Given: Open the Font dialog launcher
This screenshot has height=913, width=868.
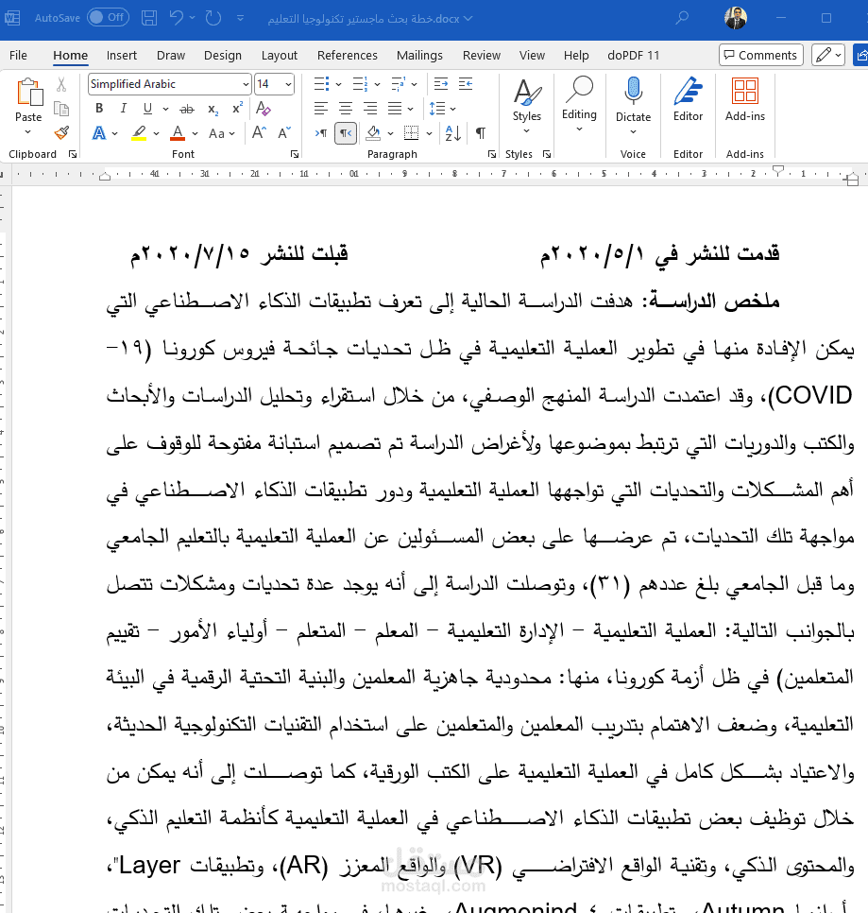Looking at the screenshot, I should coord(295,154).
